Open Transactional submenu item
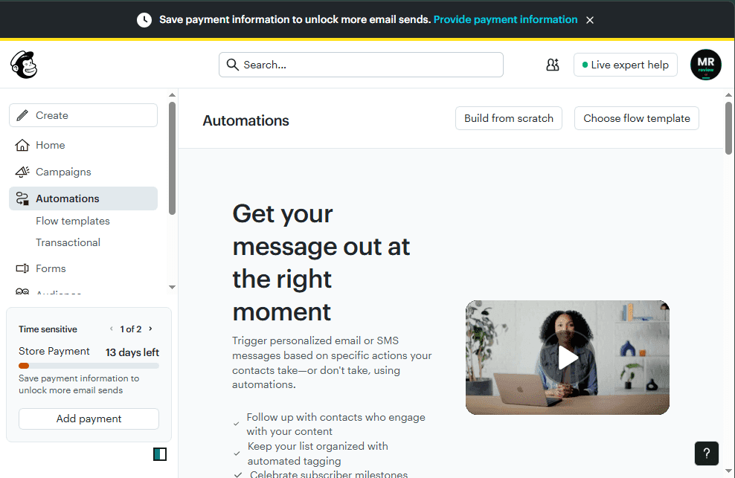 pos(68,242)
